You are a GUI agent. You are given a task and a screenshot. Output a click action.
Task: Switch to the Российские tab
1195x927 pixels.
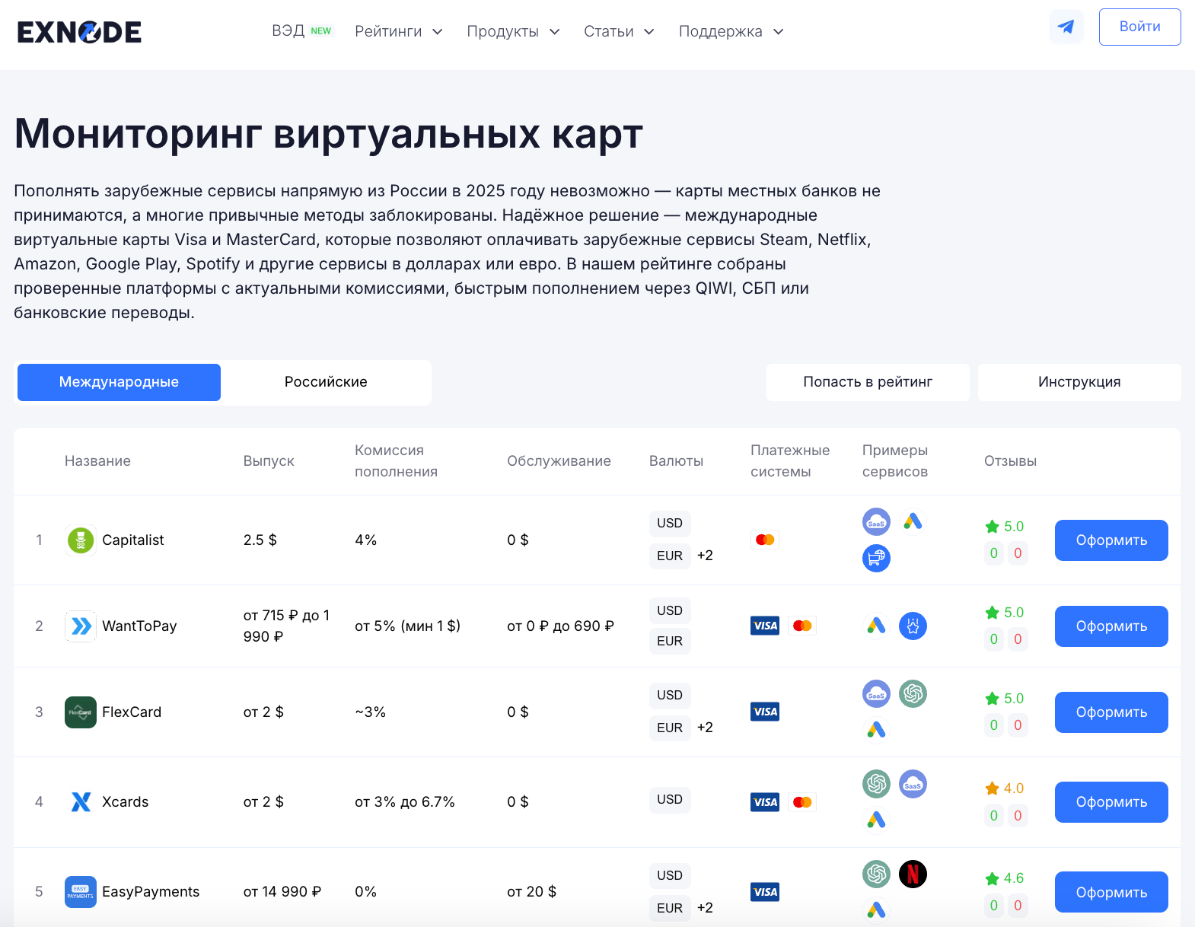coord(326,382)
